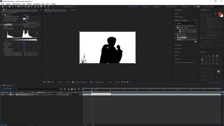Viewport: 224px width, 126px height.
Task: Click the black mapping color swatch
Action: click(x=24, y=17)
